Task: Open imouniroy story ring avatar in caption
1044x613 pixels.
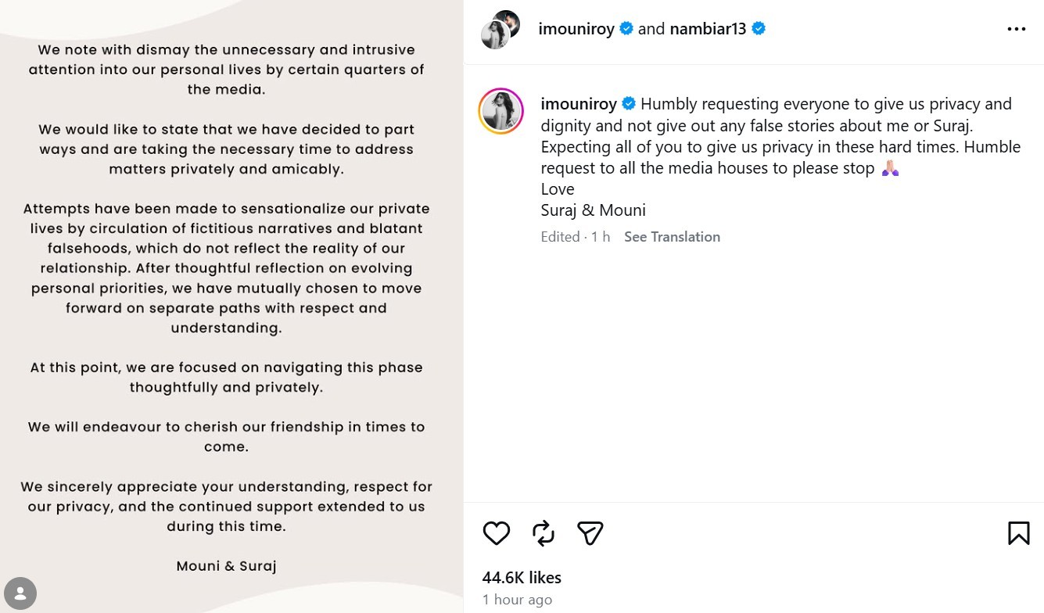Action: tap(500, 111)
